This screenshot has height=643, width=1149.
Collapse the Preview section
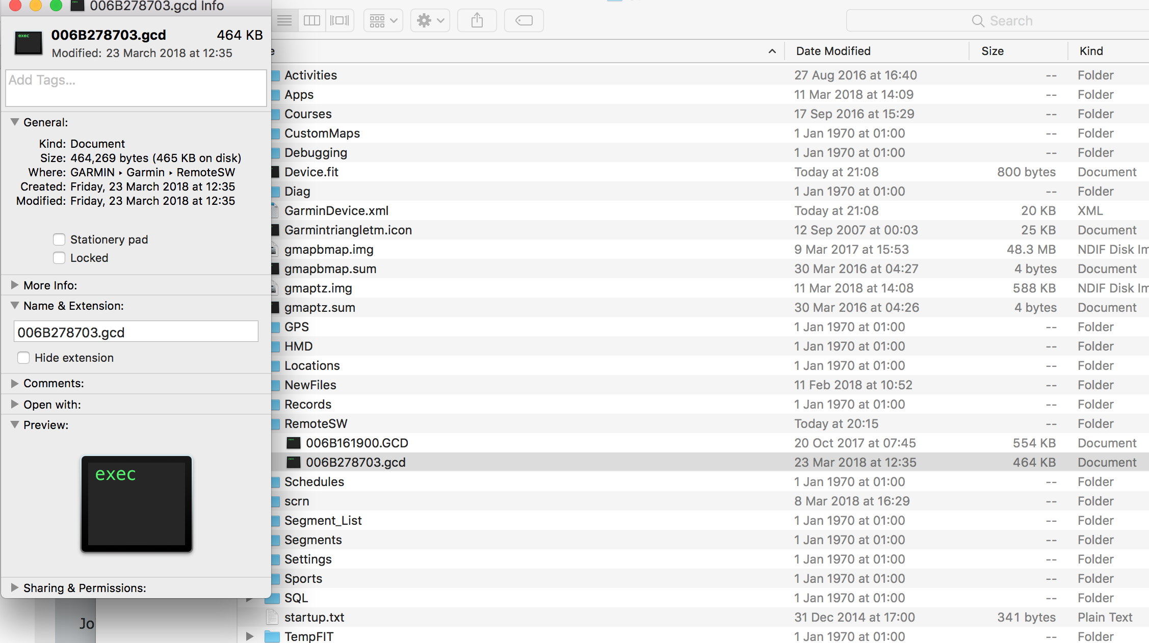tap(15, 425)
